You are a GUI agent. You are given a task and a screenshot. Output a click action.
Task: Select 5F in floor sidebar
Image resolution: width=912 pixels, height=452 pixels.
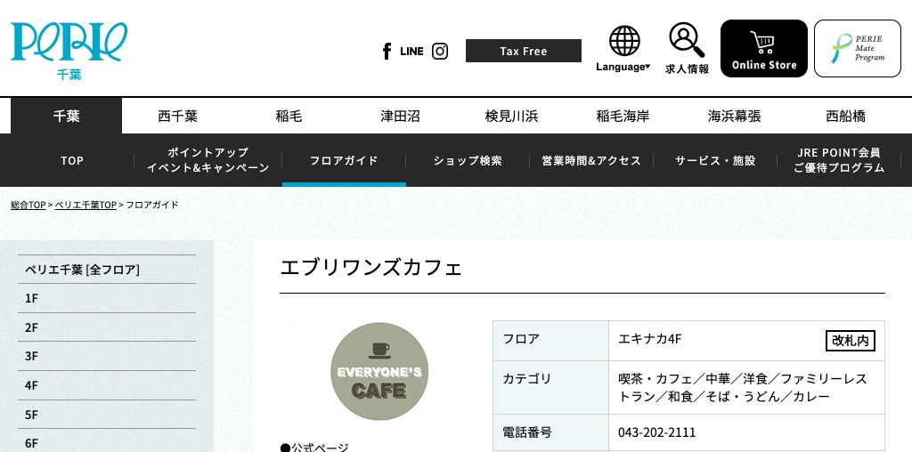[107, 415]
